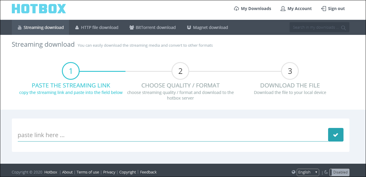Click the user icon beside My Account

coord(283,9)
